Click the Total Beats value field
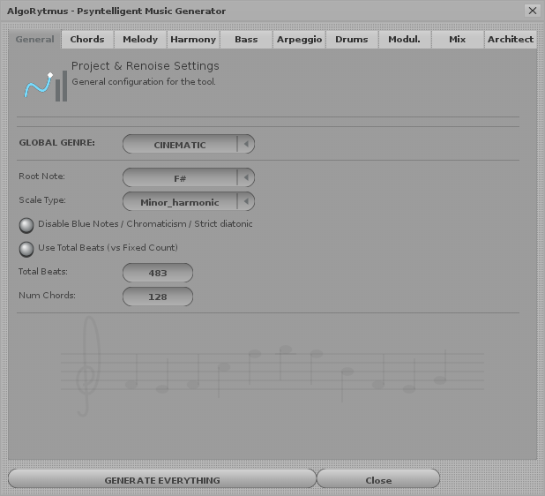This screenshot has width=545, height=496. pyautogui.click(x=158, y=273)
